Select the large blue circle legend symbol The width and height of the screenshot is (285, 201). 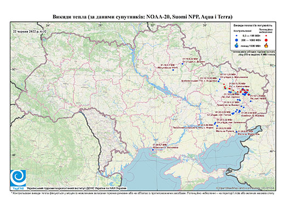pyautogui.click(x=237, y=40)
